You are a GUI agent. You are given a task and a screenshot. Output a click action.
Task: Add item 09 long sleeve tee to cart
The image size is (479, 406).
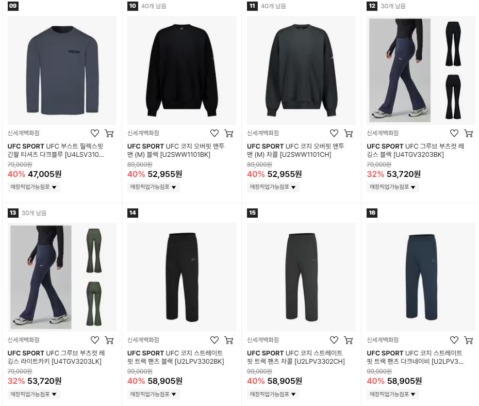109,133
